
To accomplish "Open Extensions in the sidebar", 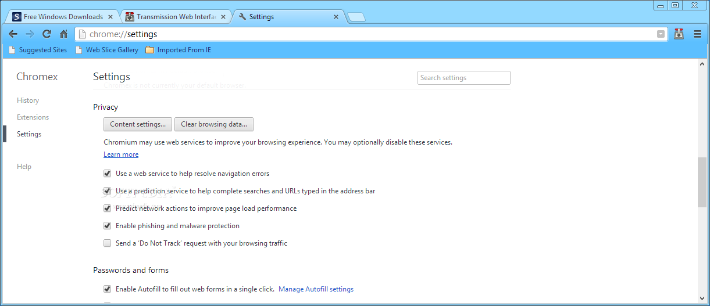I will point(33,117).
